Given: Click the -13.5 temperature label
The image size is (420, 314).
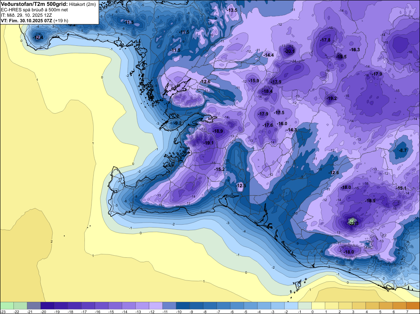Looking at the screenshot, I should 232,10.
